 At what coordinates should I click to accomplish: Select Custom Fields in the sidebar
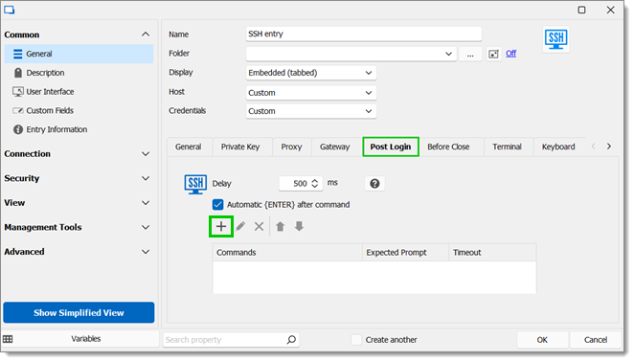point(79,111)
